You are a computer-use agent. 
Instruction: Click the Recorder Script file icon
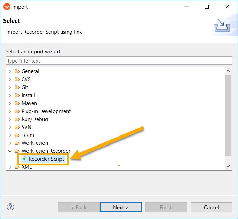click(x=24, y=159)
